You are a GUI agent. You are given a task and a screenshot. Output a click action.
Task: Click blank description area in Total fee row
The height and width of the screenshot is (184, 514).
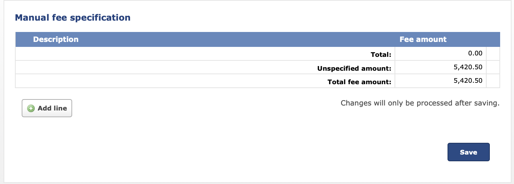click(x=171, y=81)
